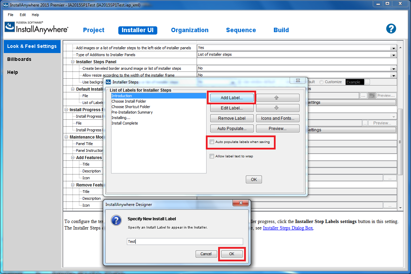Collapse the Add Features tree node

coord(73,158)
